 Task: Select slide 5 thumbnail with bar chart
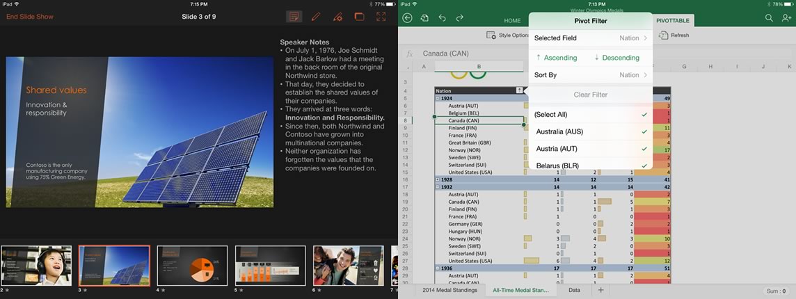click(270, 266)
